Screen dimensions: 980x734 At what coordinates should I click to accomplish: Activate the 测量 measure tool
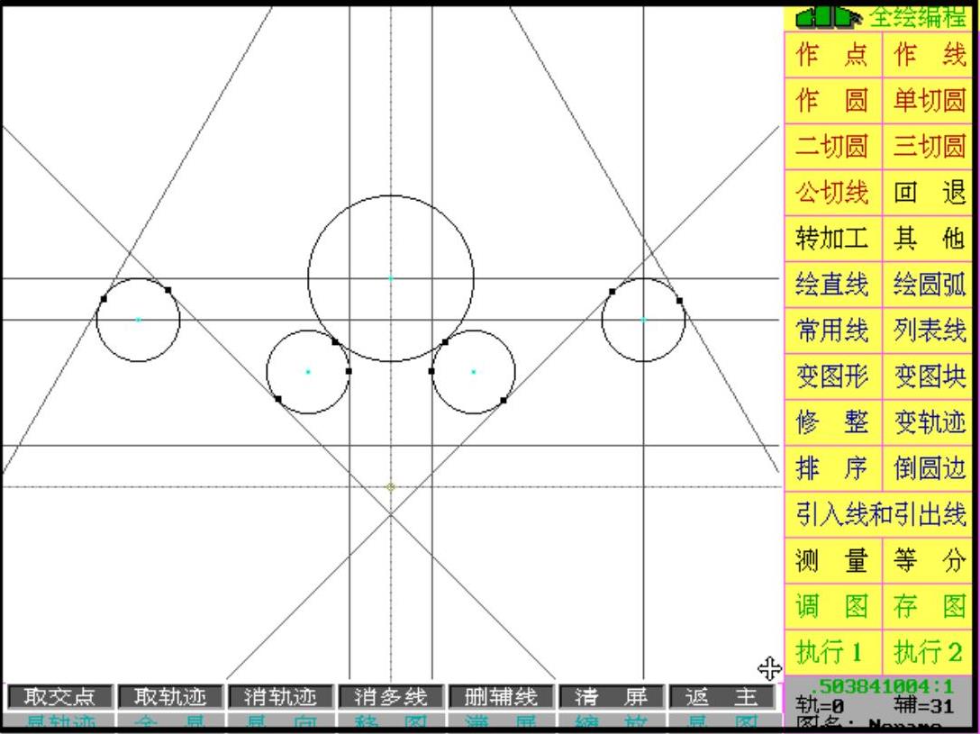pyautogui.click(x=832, y=560)
